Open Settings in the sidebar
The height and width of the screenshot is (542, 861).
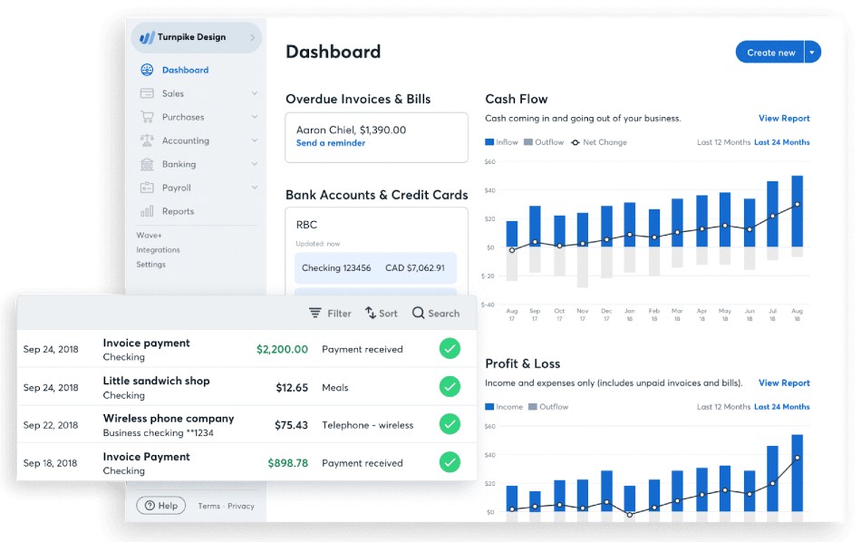coord(151,265)
